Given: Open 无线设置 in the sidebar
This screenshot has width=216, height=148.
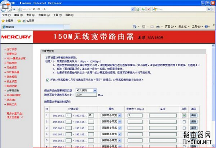Looking at the screenshot, I should coord(12,67).
